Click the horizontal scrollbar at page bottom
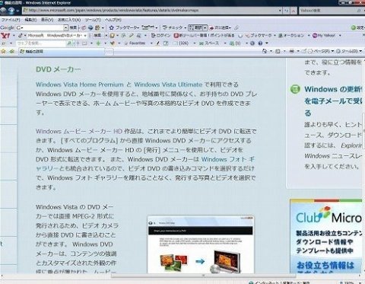Screen dimensions: 365x284 (x=203, y=276)
